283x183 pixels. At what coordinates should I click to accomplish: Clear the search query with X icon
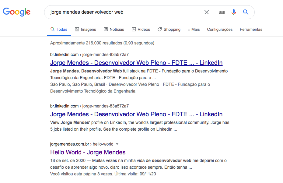[207, 12]
